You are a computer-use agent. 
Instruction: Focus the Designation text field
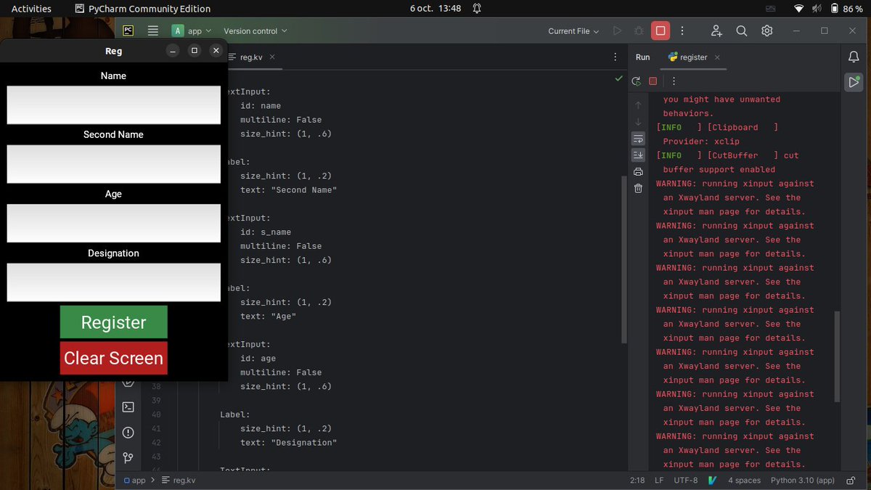pyautogui.click(x=114, y=282)
